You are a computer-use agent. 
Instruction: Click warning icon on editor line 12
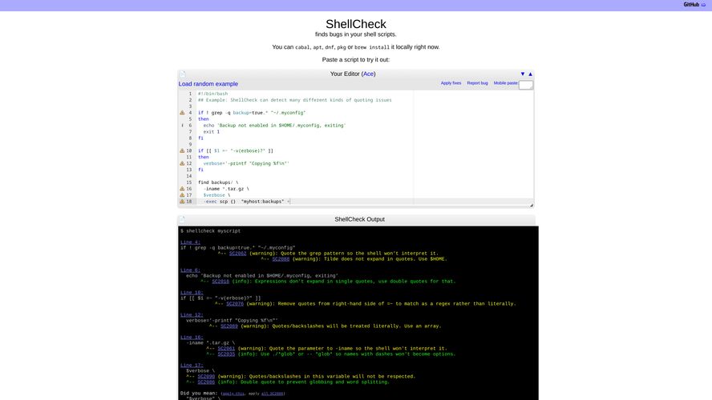182,163
